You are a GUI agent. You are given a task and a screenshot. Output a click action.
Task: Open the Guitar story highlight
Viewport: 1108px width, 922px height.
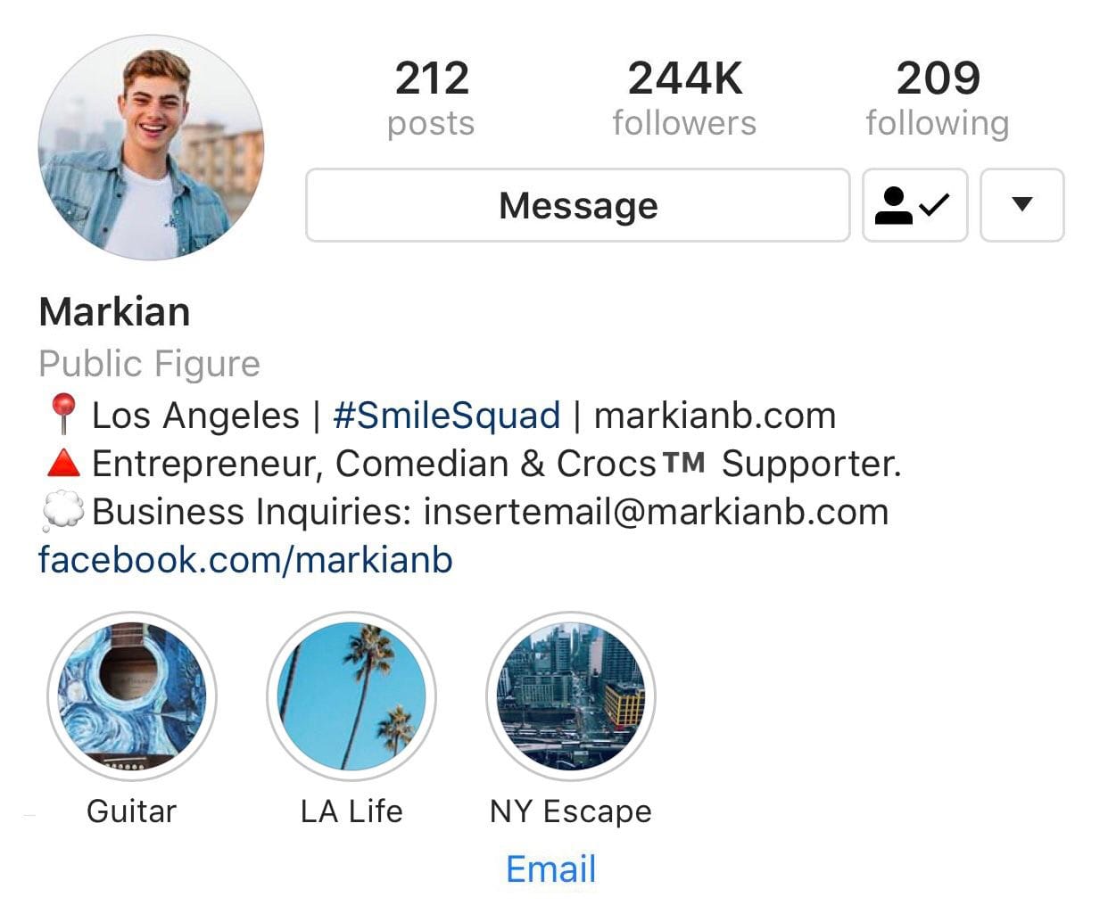click(x=132, y=696)
